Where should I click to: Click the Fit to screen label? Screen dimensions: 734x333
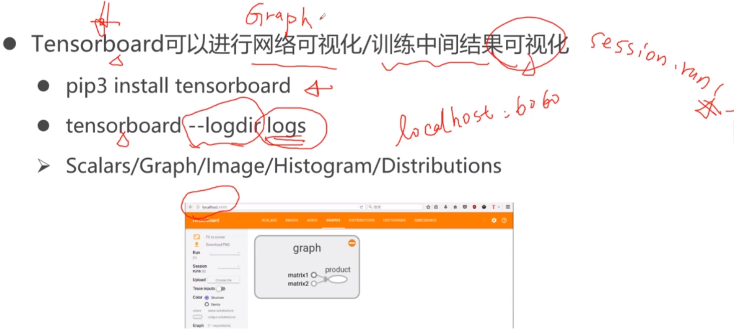215,237
